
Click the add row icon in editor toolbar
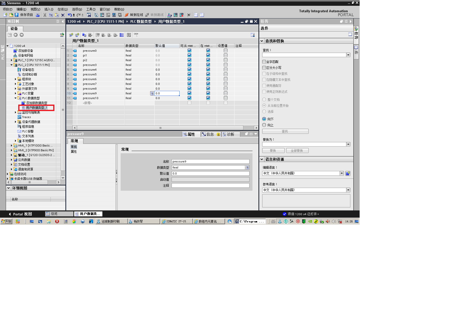point(77,35)
